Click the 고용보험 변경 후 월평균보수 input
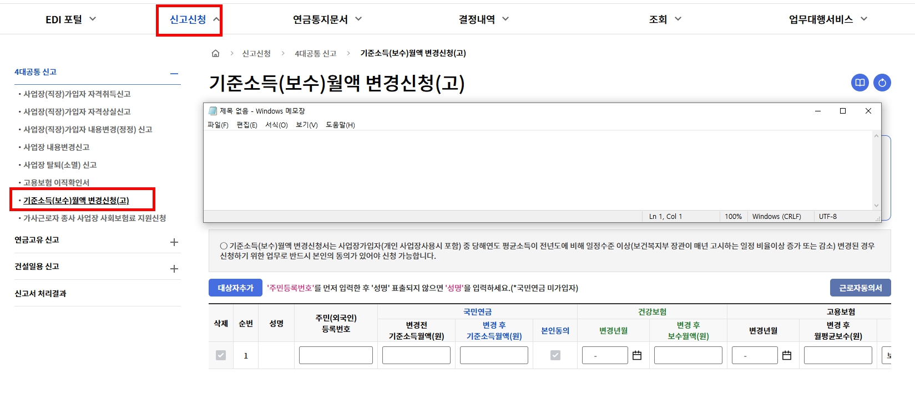Viewport: 915px width, 404px height. (x=838, y=355)
